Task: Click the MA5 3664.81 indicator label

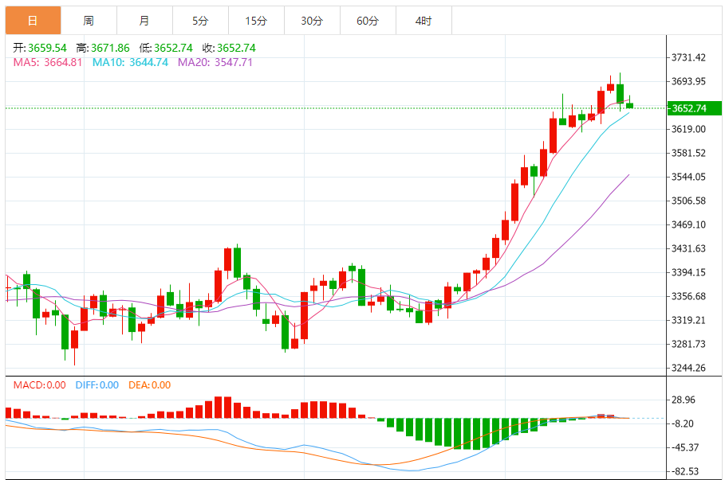Action: pos(47,62)
